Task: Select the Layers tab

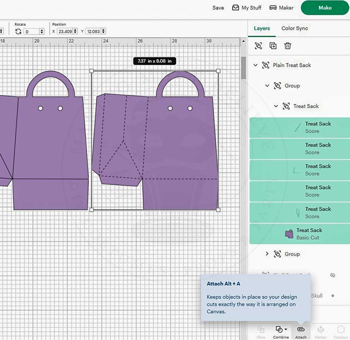Action: pos(262,28)
